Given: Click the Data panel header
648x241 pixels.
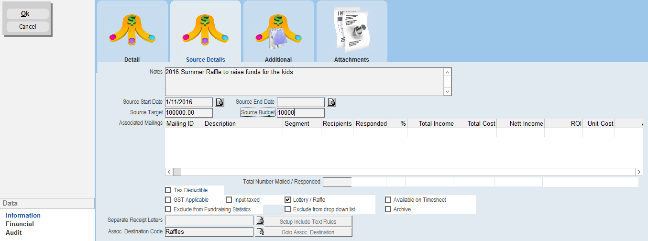Looking at the screenshot, I should click(x=47, y=203).
